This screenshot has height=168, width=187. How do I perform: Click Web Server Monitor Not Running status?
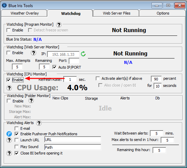pos(130,53)
